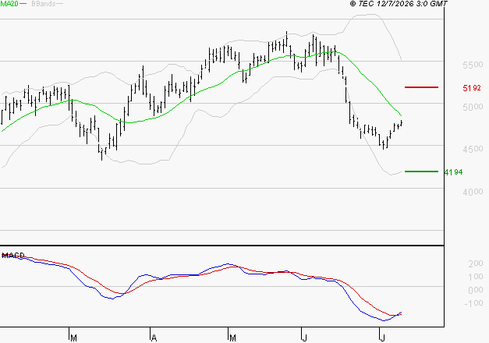
Task: Click the A month marker
Action: pos(154,338)
